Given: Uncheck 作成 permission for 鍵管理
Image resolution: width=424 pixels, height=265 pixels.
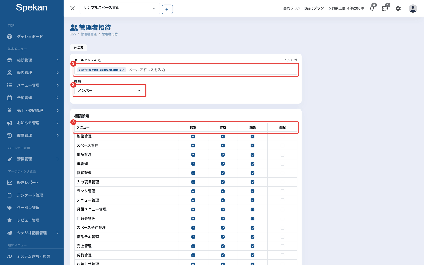Looking at the screenshot, I should (x=223, y=164).
